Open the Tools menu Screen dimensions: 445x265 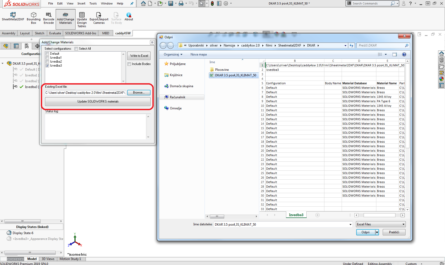click(x=93, y=3)
